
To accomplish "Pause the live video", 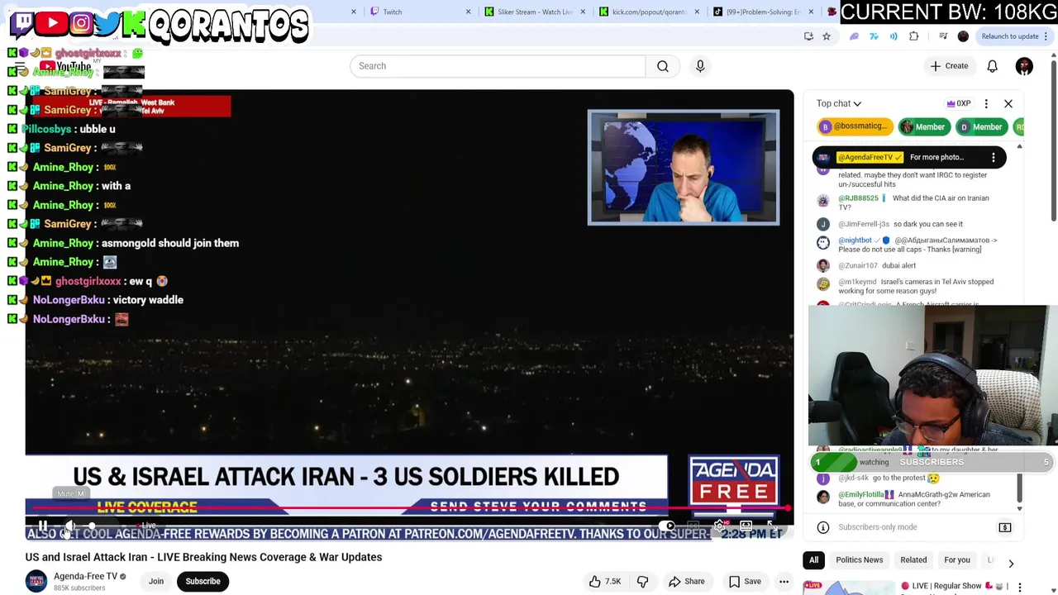I will pyautogui.click(x=42, y=526).
